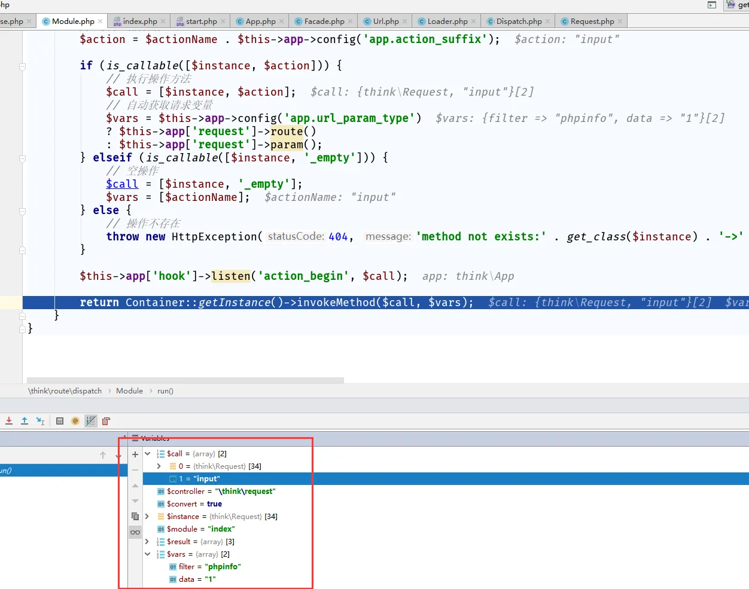The width and height of the screenshot is (749, 589).
Task: Click the underlined $call variable in code
Action: pos(122,184)
